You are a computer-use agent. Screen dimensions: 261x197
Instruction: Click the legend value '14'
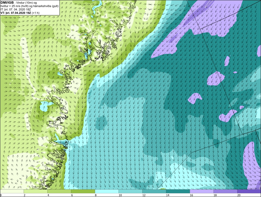coord(168,195)
